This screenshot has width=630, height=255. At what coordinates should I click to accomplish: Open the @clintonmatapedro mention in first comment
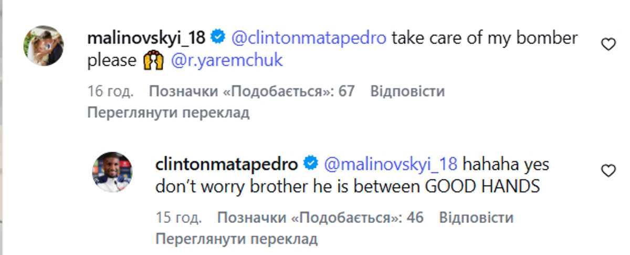coord(308,38)
